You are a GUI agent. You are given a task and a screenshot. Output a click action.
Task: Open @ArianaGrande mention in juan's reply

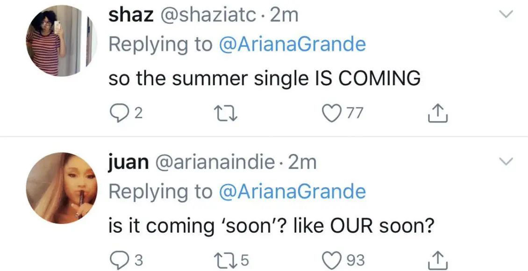coord(292,192)
